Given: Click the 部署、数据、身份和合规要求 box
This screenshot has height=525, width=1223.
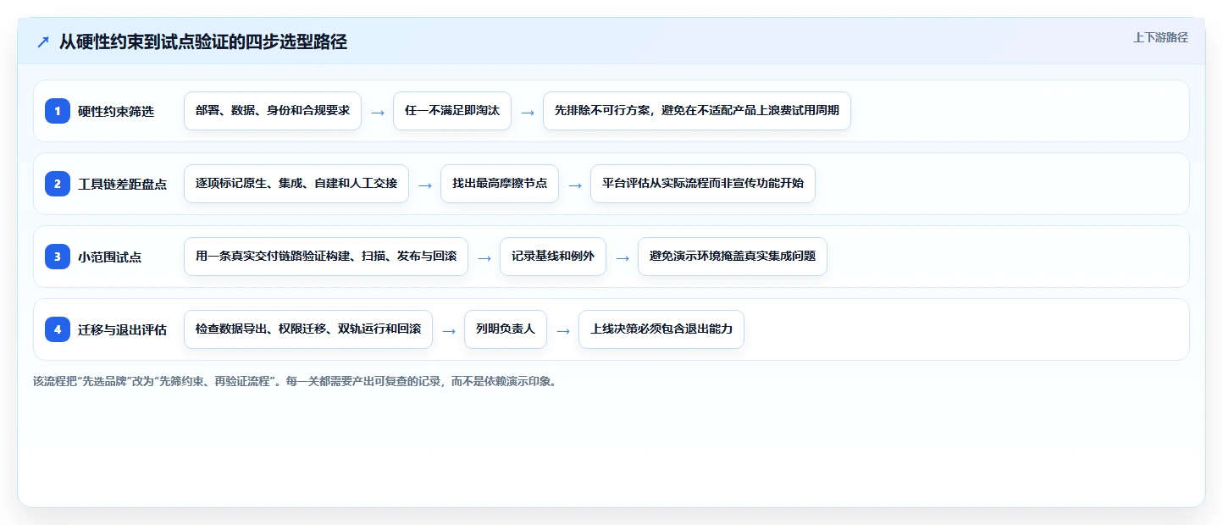Looking at the screenshot, I should 273,111.
